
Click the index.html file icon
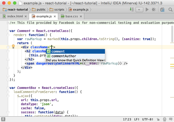[x=4, y=16]
